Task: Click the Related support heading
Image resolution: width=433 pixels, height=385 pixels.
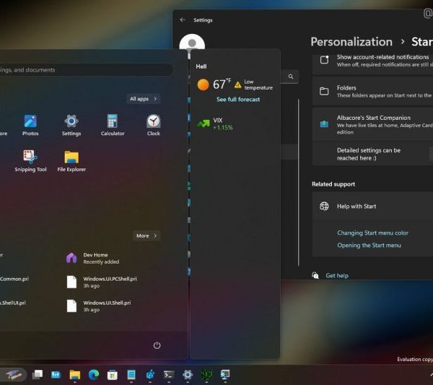Action: pos(333,184)
